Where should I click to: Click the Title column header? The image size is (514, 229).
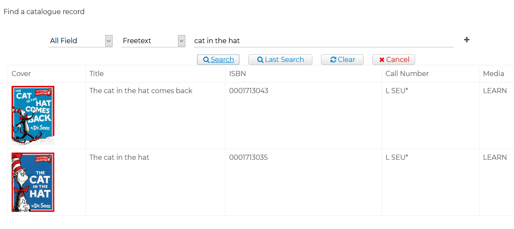coord(97,73)
